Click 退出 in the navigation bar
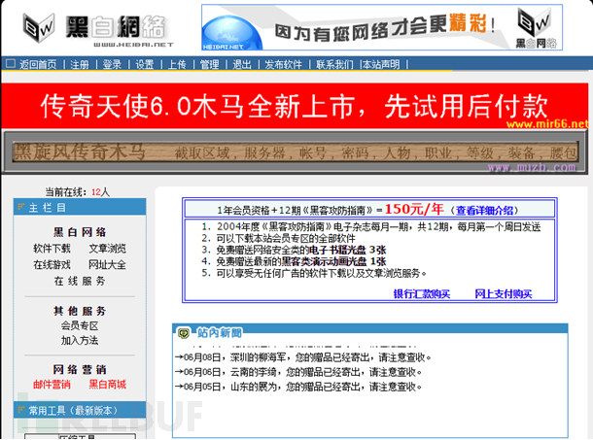The width and height of the screenshot is (593, 440). [x=242, y=65]
